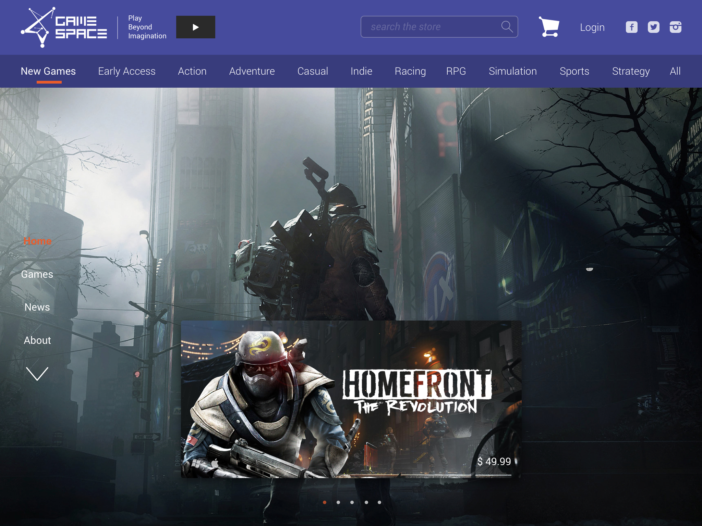Screen dimensions: 702x526
Task: Open the Facebook page icon
Action: (x=631, y=27)
